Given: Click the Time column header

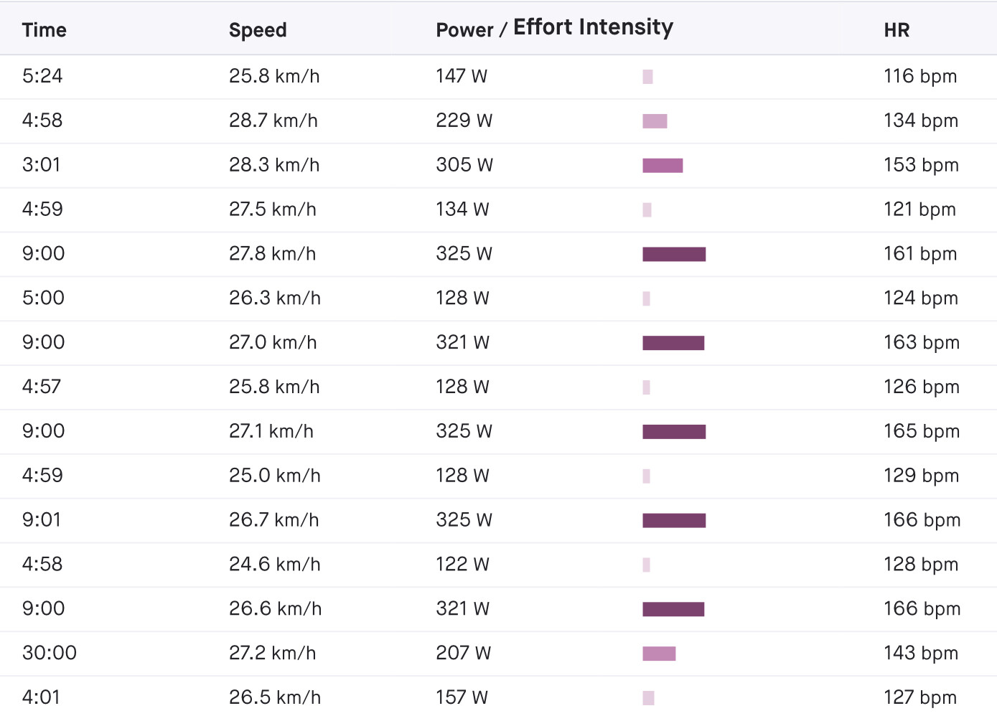Looking at the screenshot, I should pyautogui.click(x=44, y=30).
